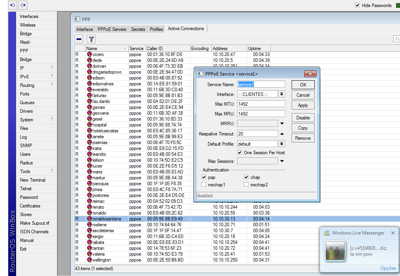Screen dimensions: 400x276
Task: Click the user icon beside cicero
Action: pyautogui.click(x=89, y=54)
